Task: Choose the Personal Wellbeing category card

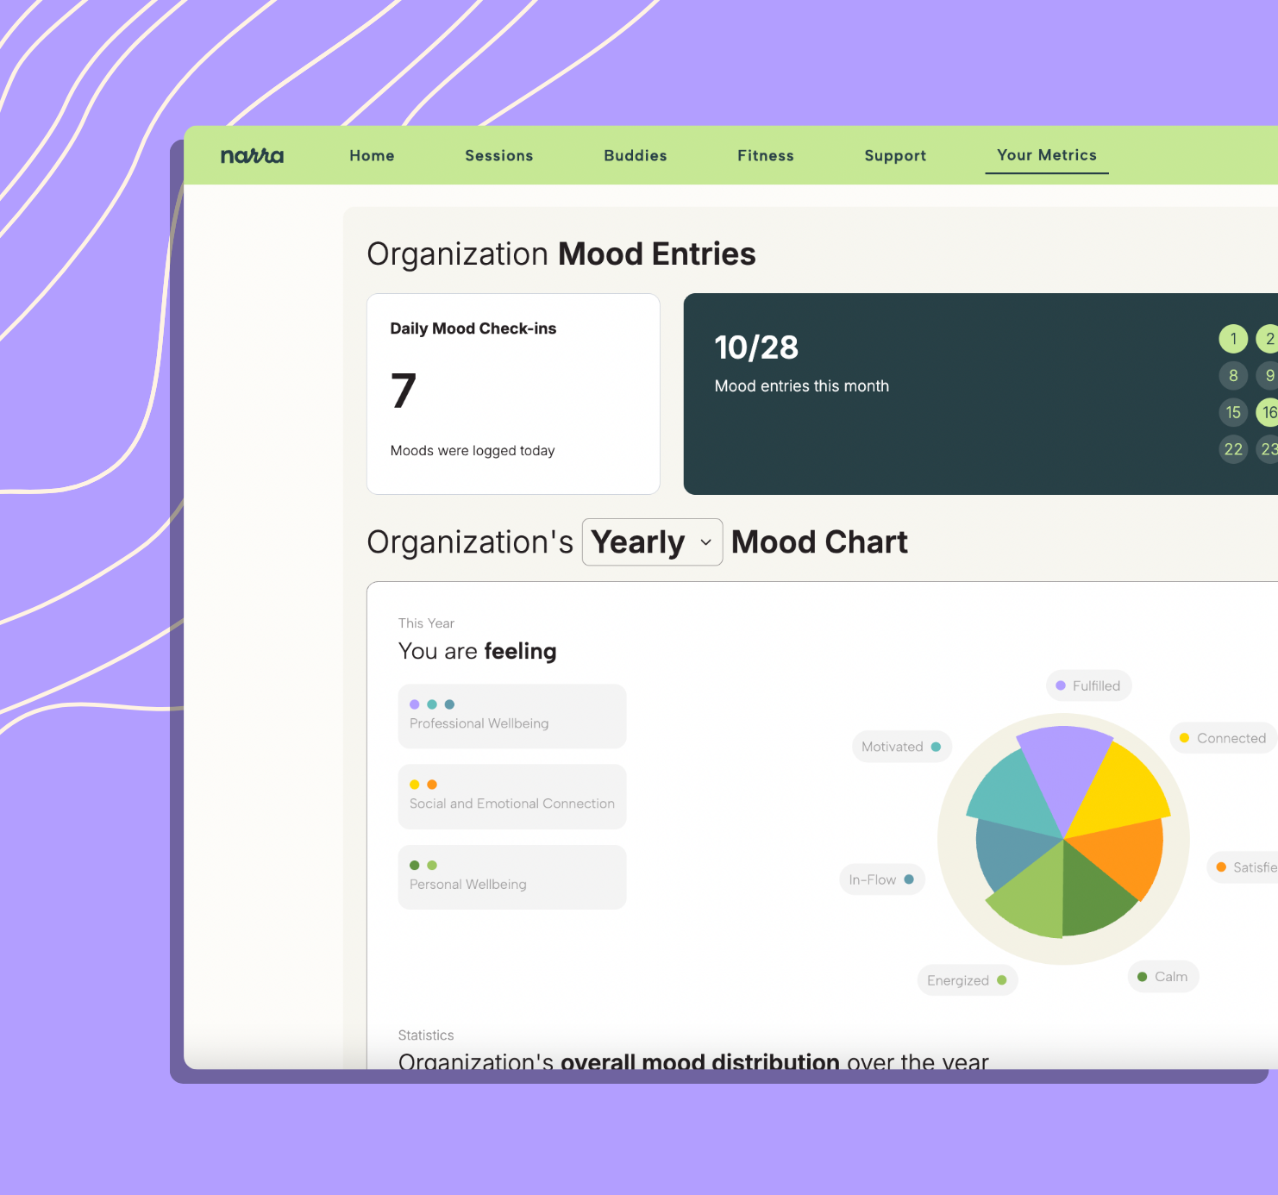Action: (511, 876)
